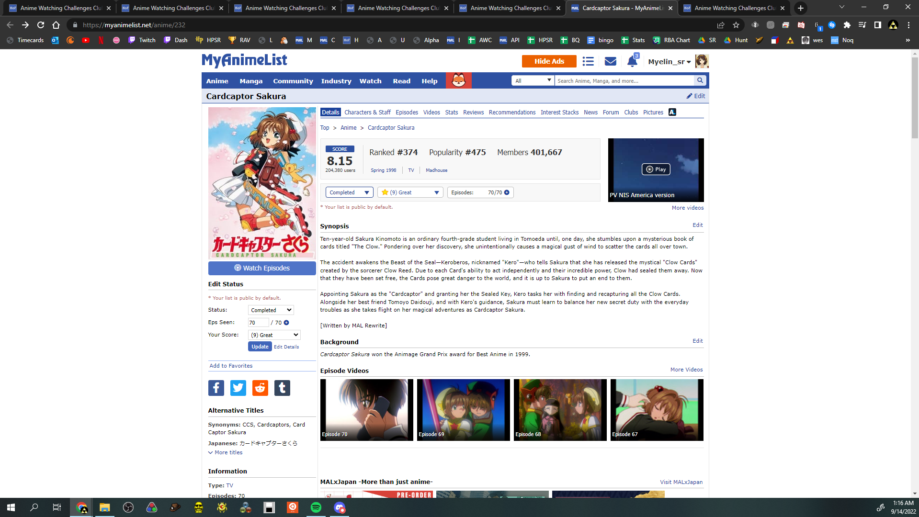The height and width of the screenshot is (517, 919).
Task: Open the notifications bell icon
Action: (632, 61)
